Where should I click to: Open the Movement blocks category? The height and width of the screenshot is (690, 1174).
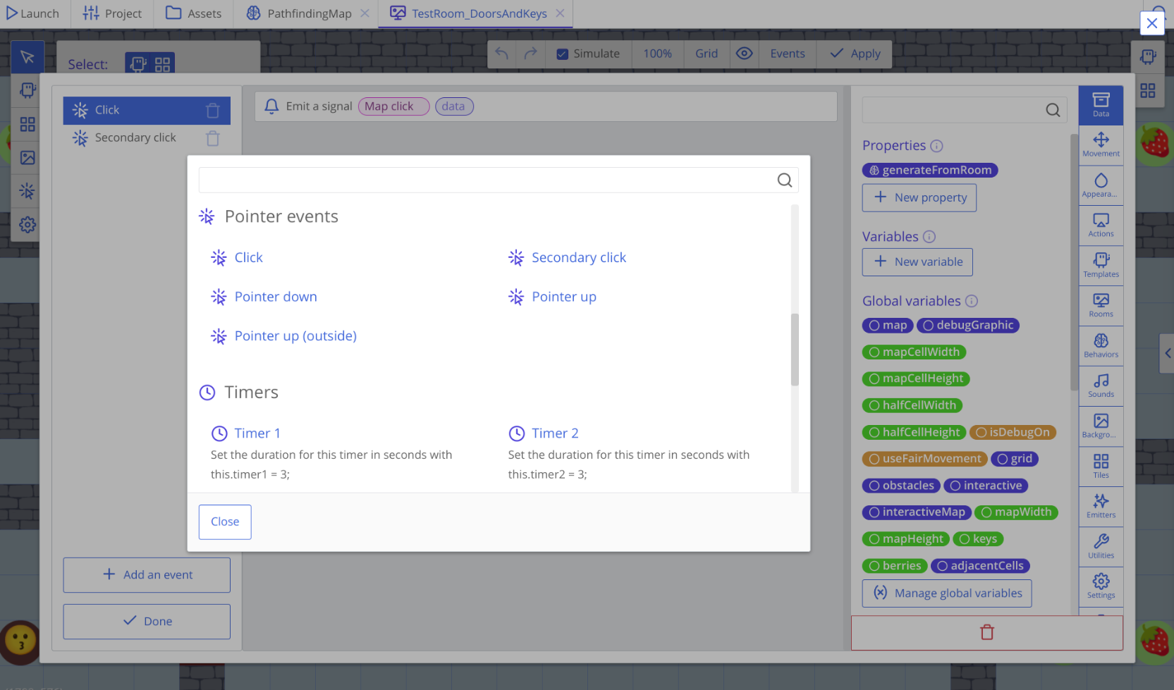click(x=1101, y=144)
